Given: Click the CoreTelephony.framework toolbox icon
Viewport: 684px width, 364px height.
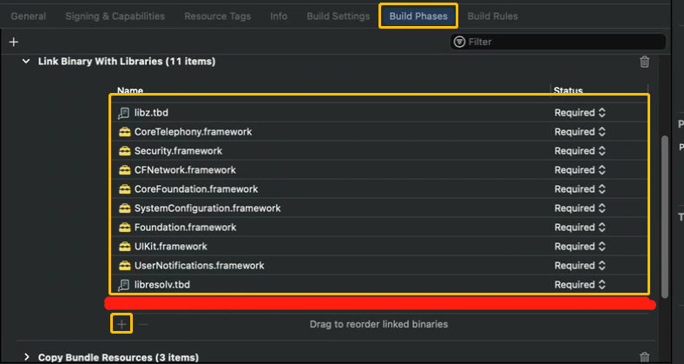Looking at the screenshot, I should click(125, 132).
